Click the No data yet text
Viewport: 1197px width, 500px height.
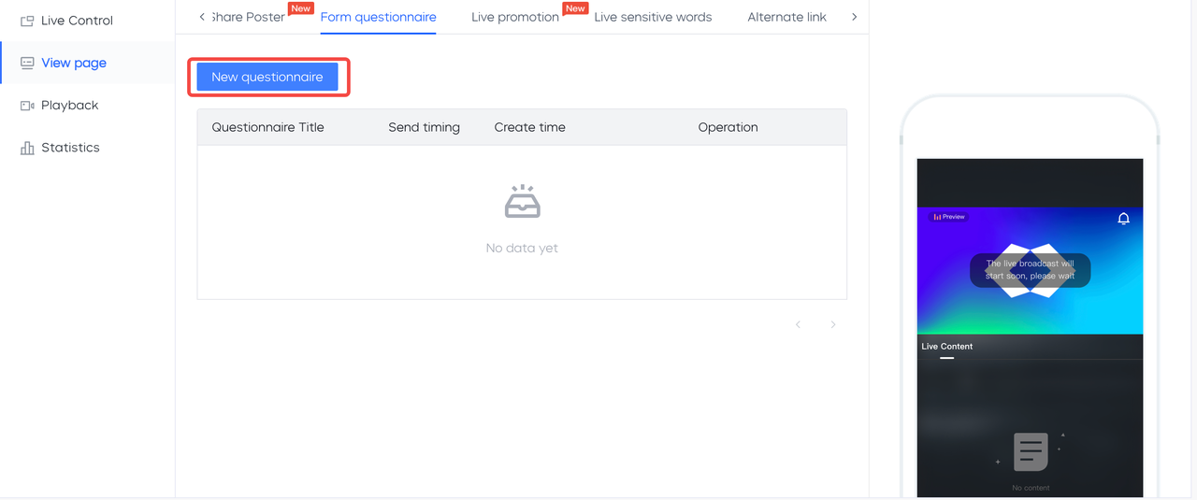click(x=522, y=248)
